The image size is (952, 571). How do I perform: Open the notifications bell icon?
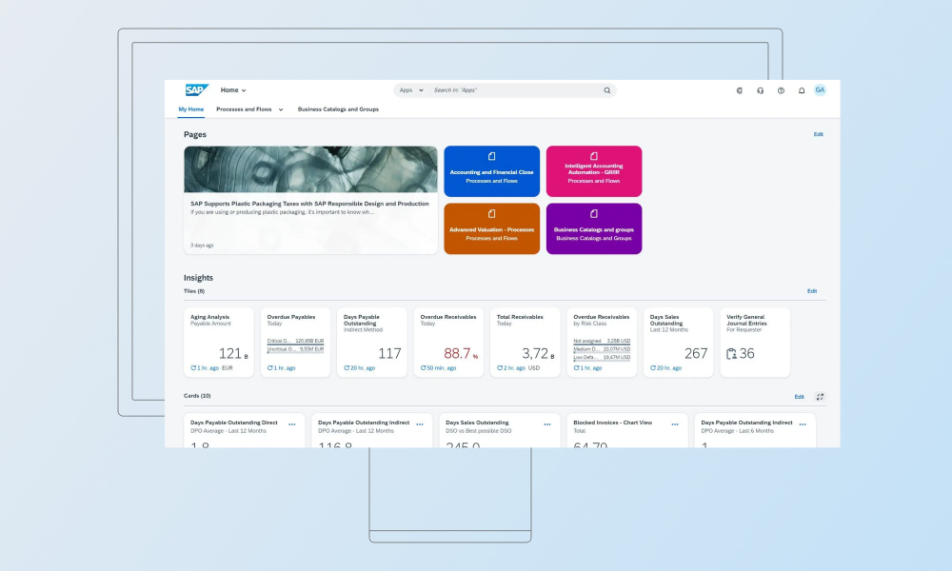pos(801,89)
